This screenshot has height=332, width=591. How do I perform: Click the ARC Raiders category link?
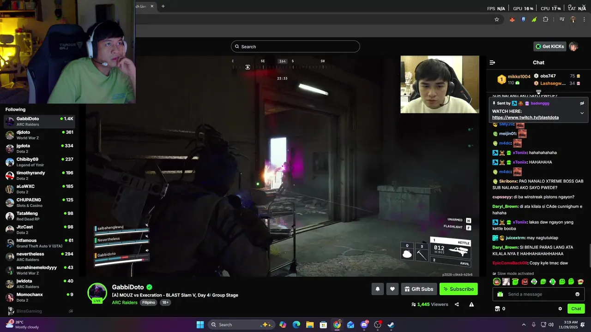125,302
